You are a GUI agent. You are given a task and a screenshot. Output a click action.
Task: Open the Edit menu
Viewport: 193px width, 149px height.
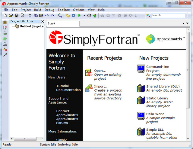[14, 10]
